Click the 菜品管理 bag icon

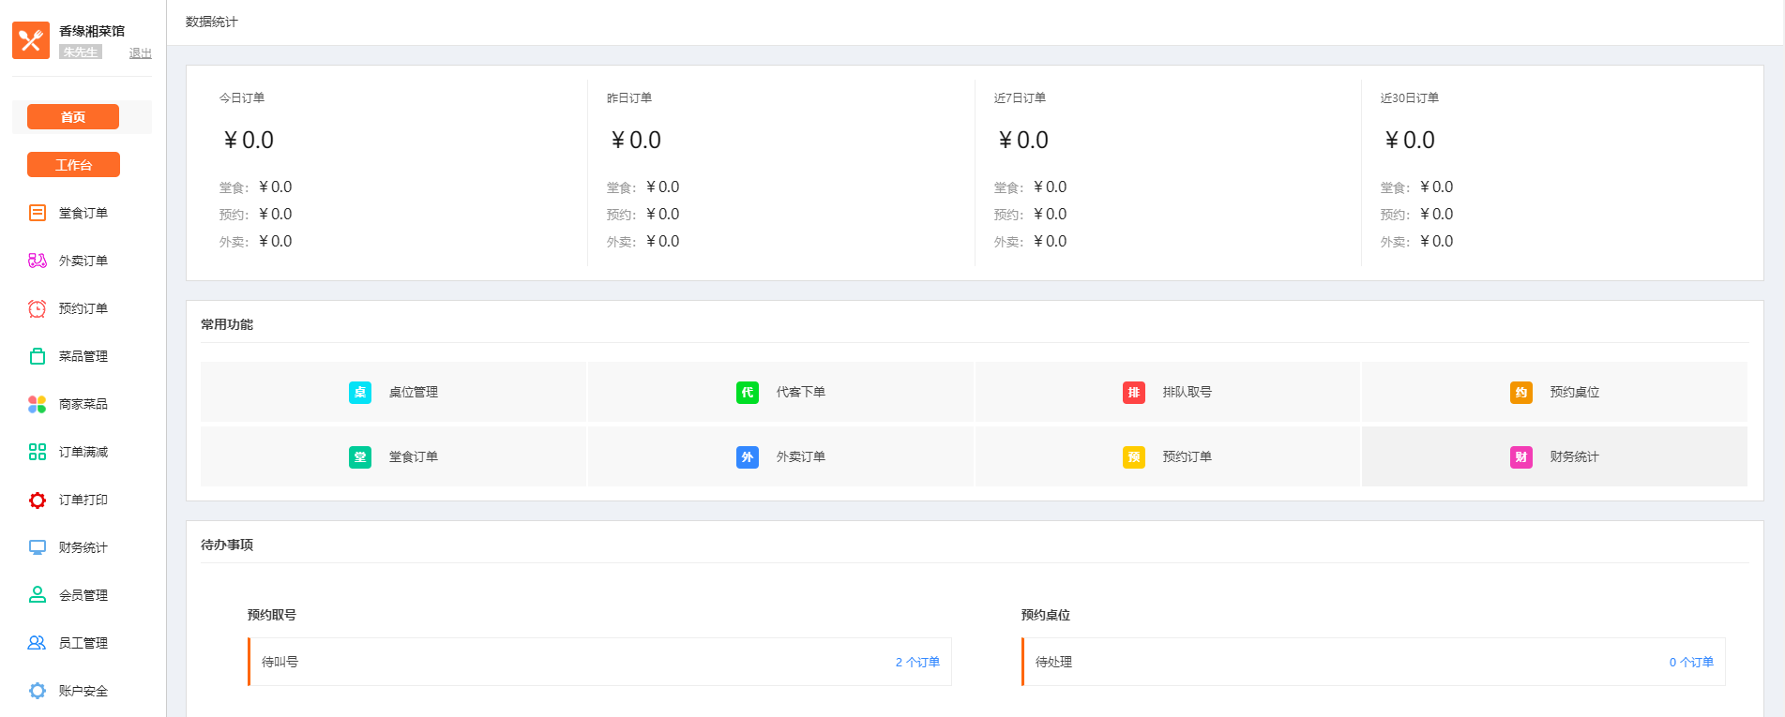tap(38, 356)
